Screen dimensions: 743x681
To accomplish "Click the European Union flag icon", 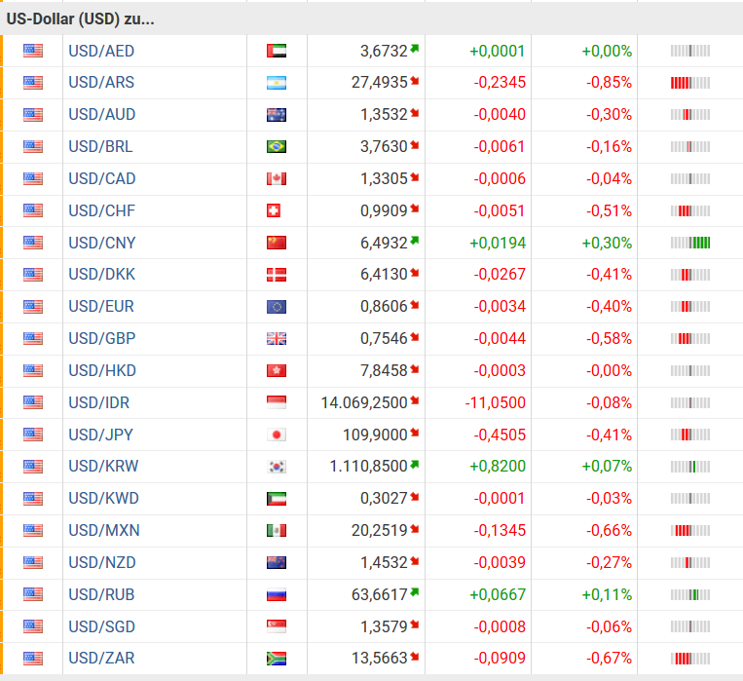I will tap(276, 307).
